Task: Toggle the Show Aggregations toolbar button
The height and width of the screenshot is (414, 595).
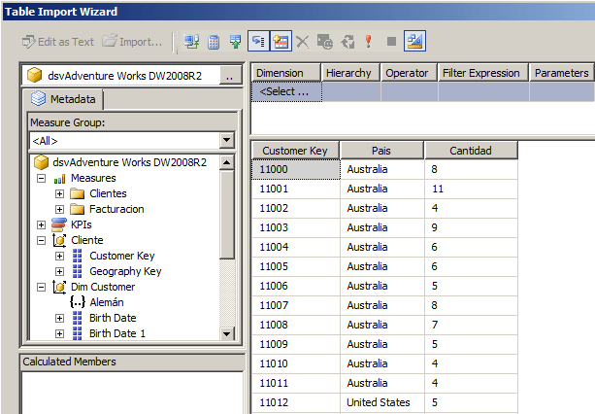Action: click(x=281, y=42)
